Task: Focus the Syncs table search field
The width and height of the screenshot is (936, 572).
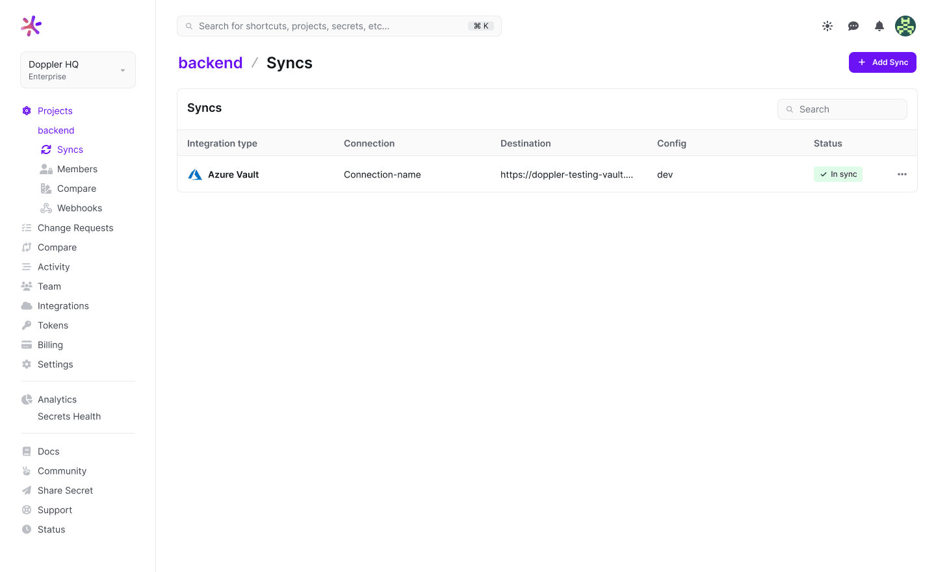Action: [x=842, y=109]
